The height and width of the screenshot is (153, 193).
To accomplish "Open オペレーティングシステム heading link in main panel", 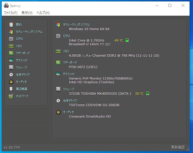I will [x=76, y=25].
